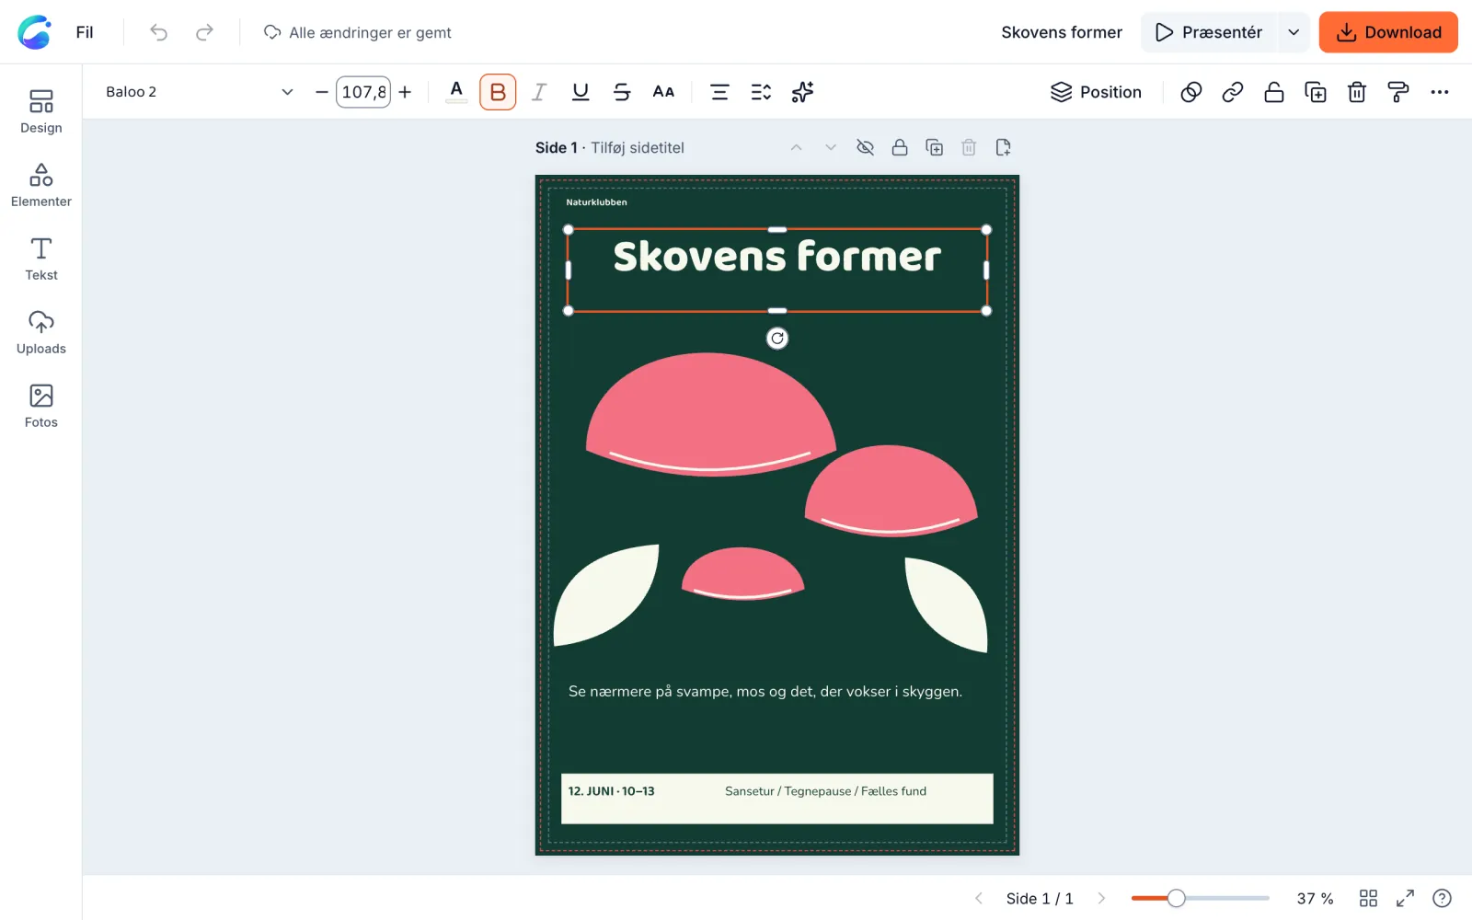The height and width of the screenshot is (920, 1472).
Task: Toggle italic formatting
Action: pos(539,92)
